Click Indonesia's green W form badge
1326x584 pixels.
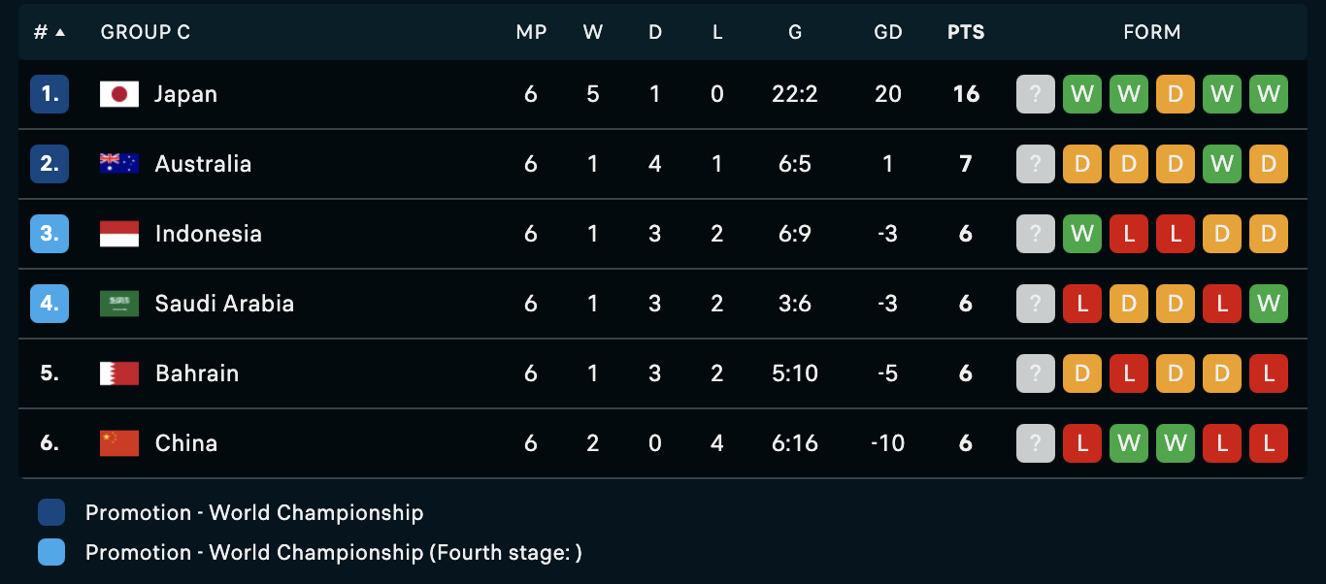coord(1082,234)
